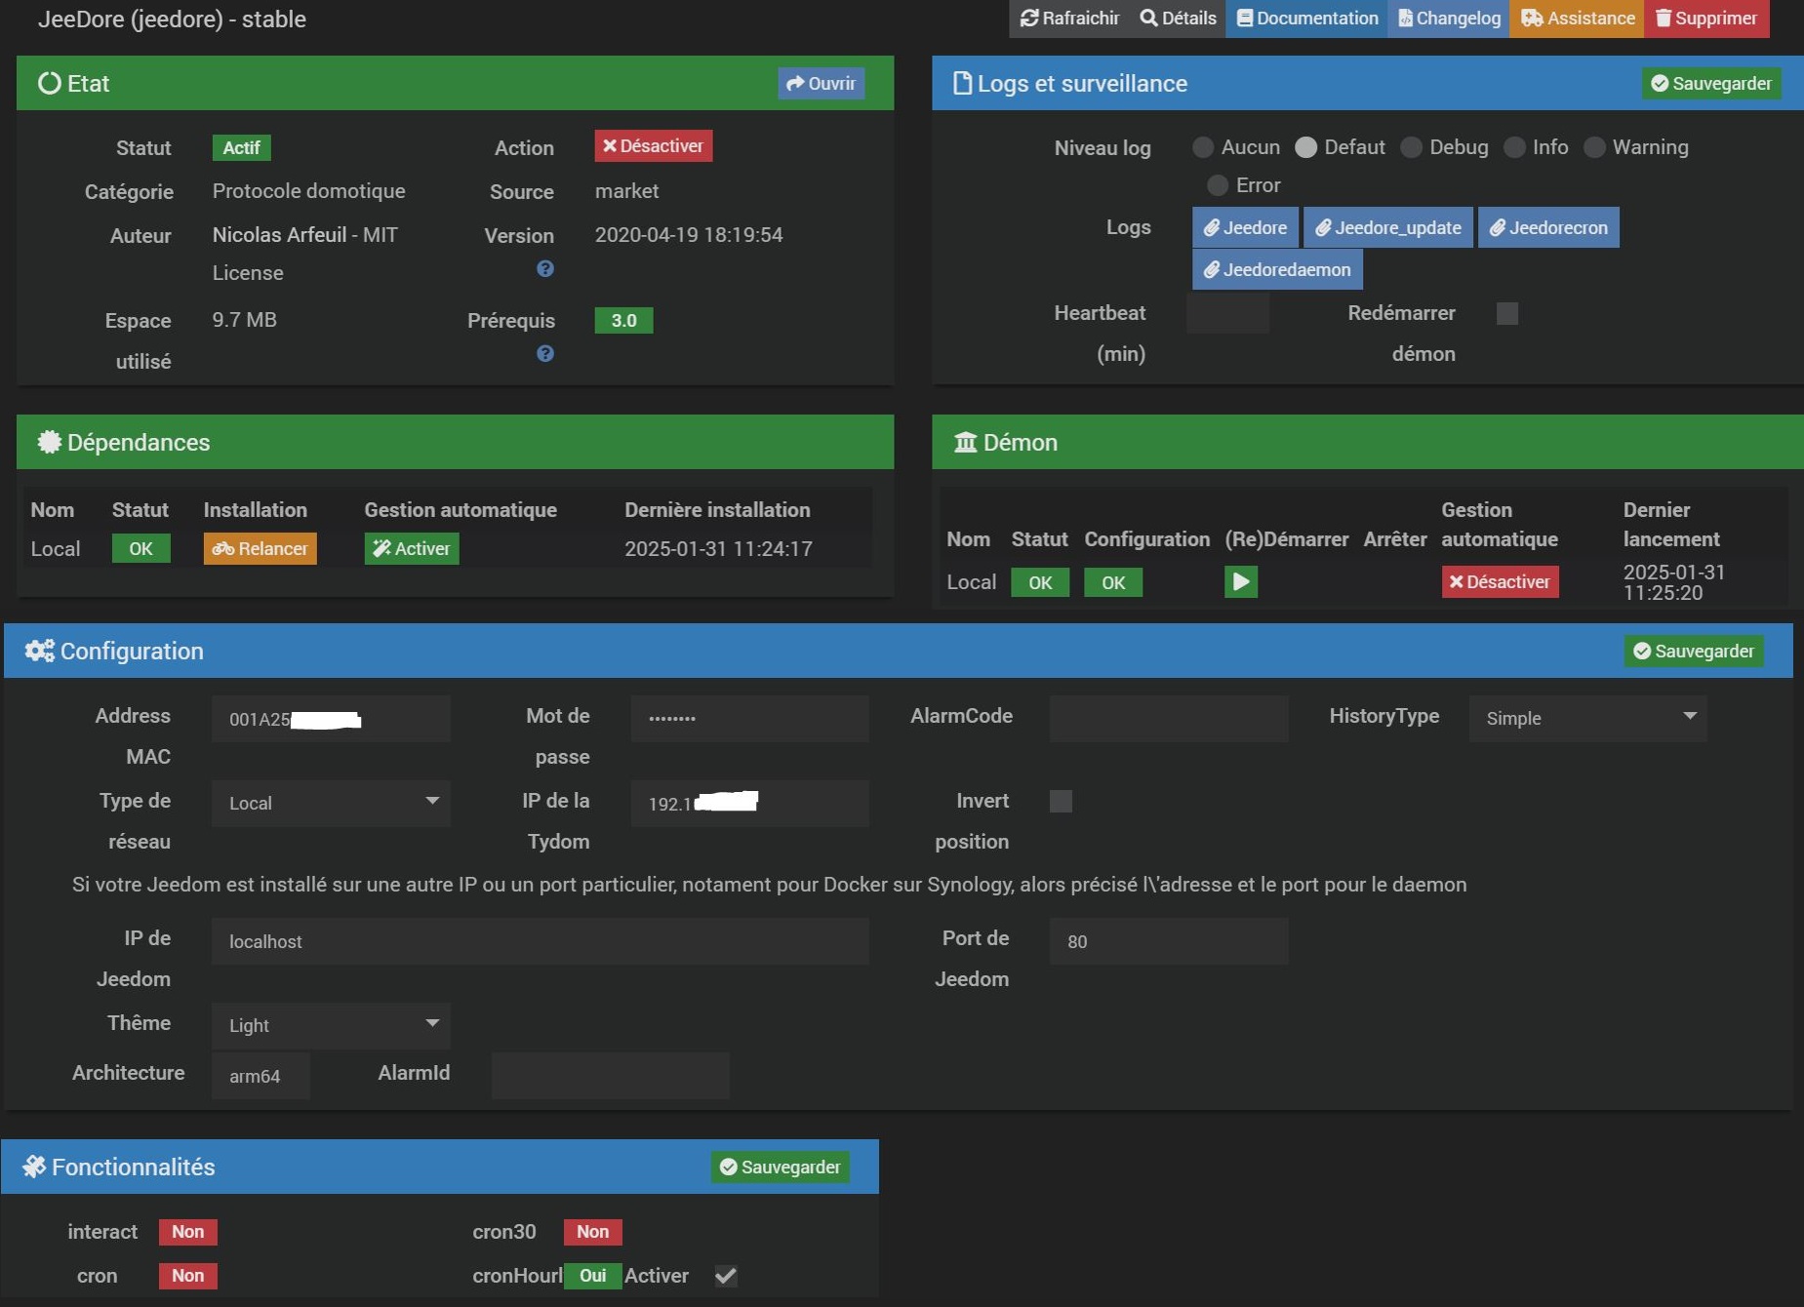Check the Invert position checkbox
Screen dimensions: 1804x1307
(x=1061, y=802)
